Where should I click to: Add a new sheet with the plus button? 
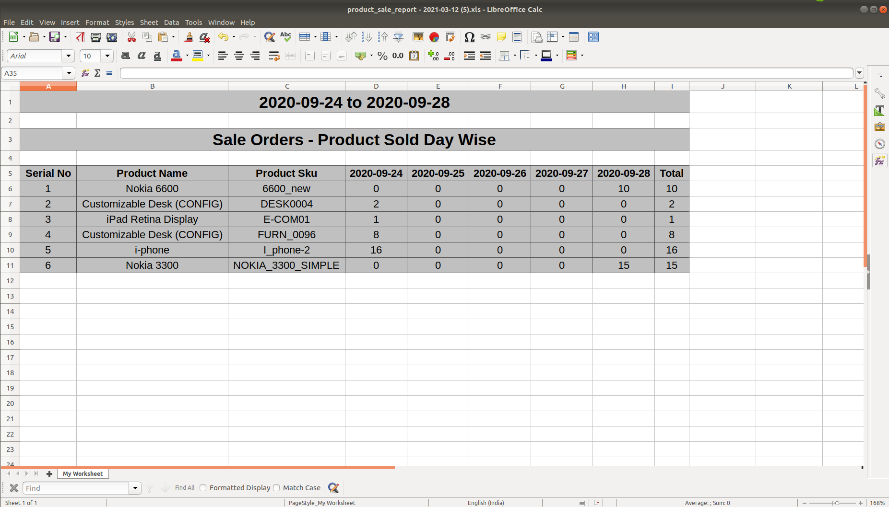[49, 473]
